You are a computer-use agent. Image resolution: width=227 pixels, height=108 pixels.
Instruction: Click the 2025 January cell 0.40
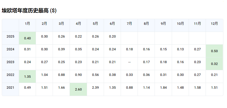[27, 38]
